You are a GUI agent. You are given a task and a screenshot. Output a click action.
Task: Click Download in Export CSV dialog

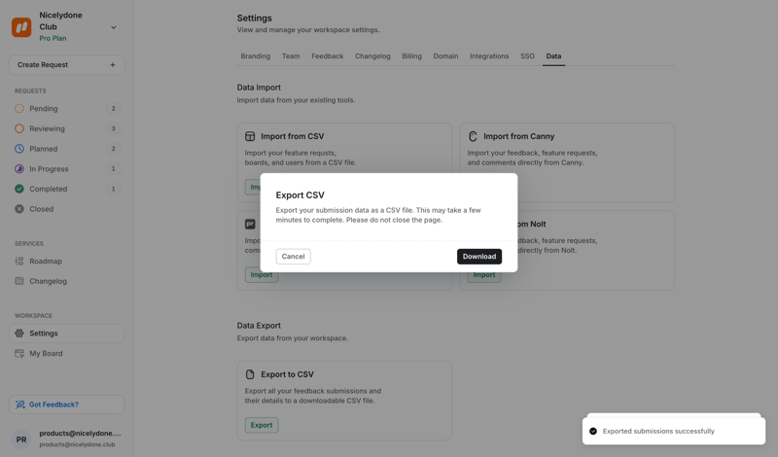click(x=479, y=257)
